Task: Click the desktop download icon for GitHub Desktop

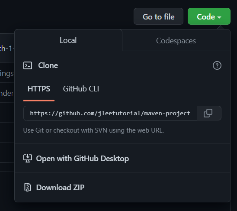Action: pyautogui.click(x=28, y=158)
